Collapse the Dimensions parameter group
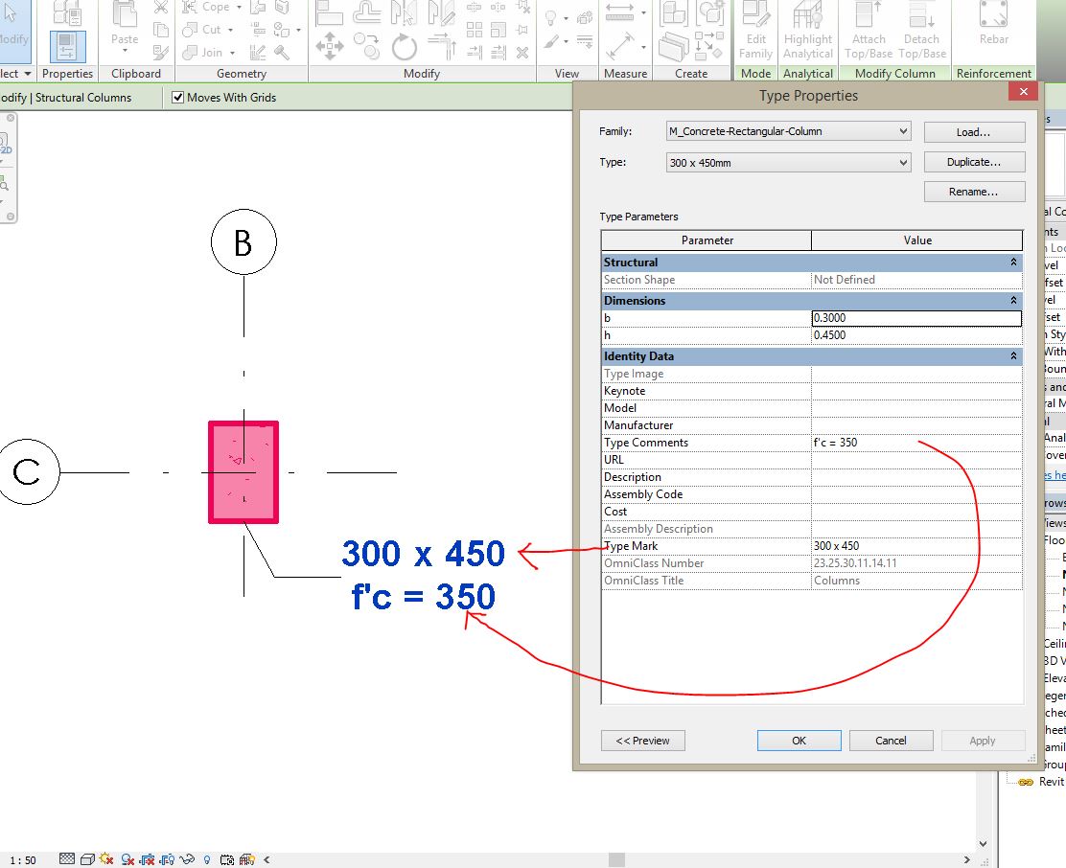This screenshot has width=1066, height=868. (x=1013, y=300)
